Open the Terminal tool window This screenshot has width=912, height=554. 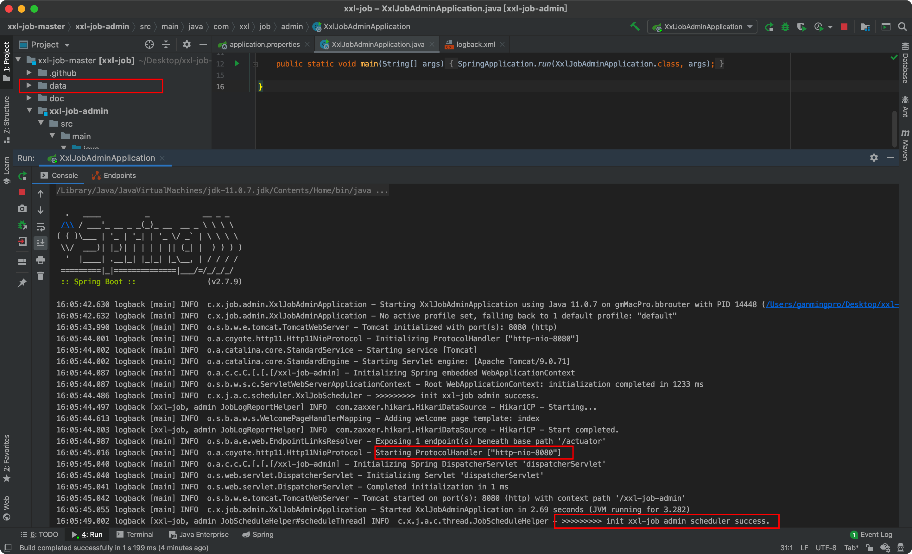[135, 534]
